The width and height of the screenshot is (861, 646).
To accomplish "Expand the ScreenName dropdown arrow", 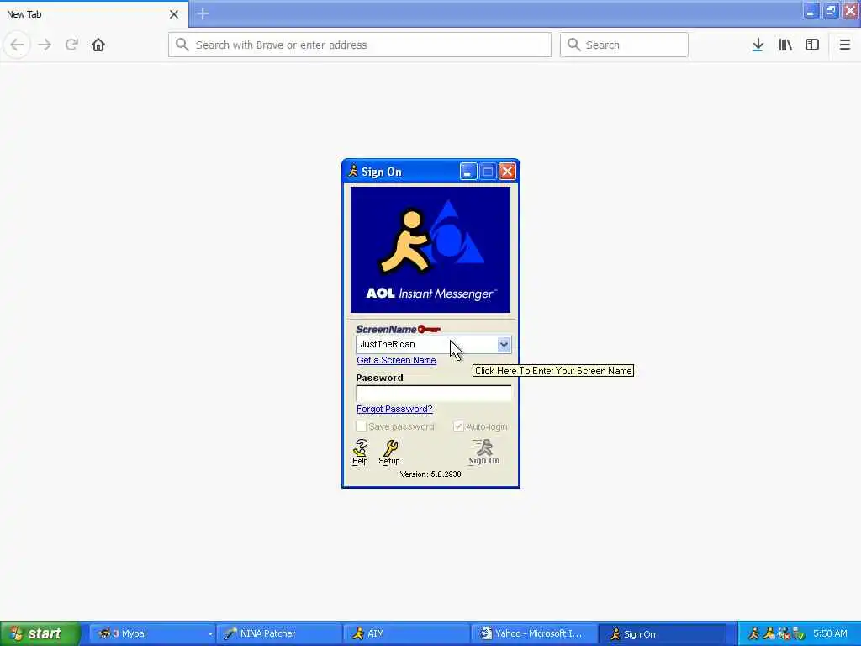I will tap(504, 344).
